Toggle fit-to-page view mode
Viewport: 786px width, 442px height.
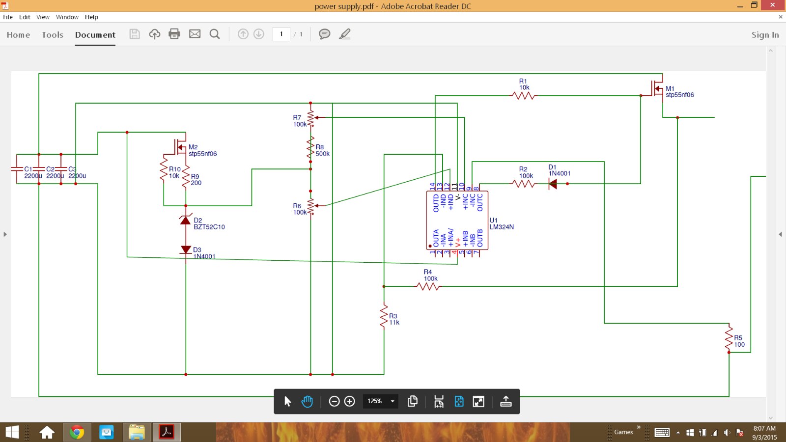[x=459, y=401]
